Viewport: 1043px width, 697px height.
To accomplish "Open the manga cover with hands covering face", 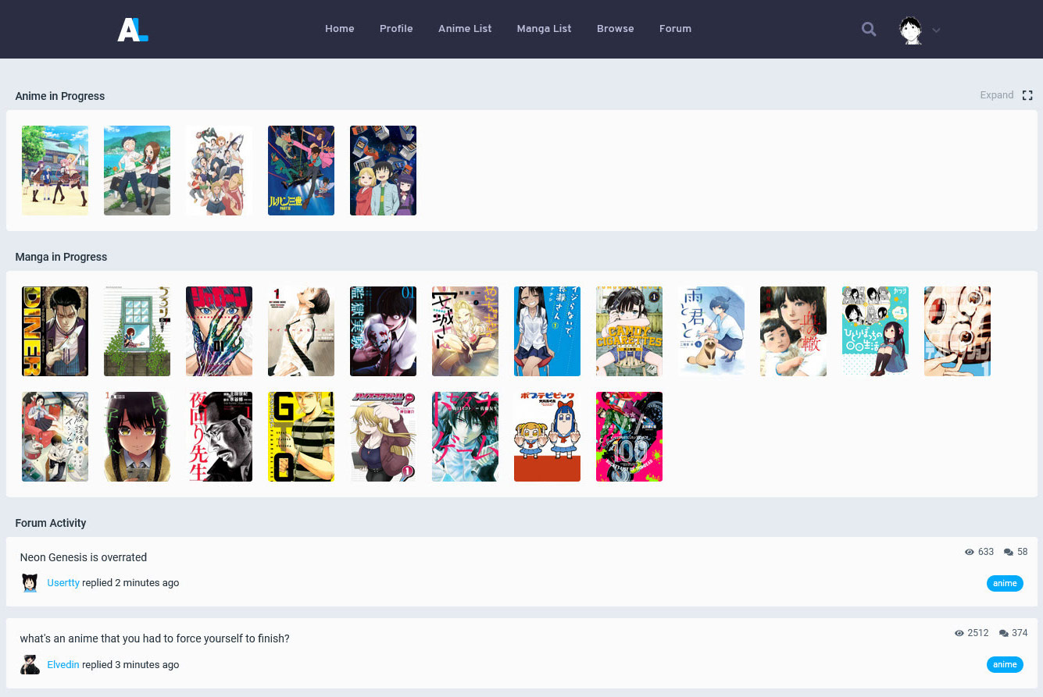I will (x=219, y=331).
